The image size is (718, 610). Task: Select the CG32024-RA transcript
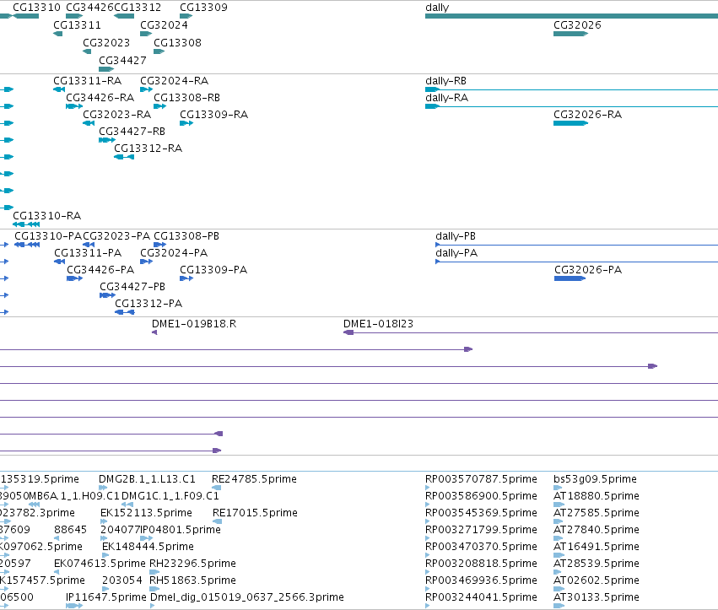tap(146, 89)
